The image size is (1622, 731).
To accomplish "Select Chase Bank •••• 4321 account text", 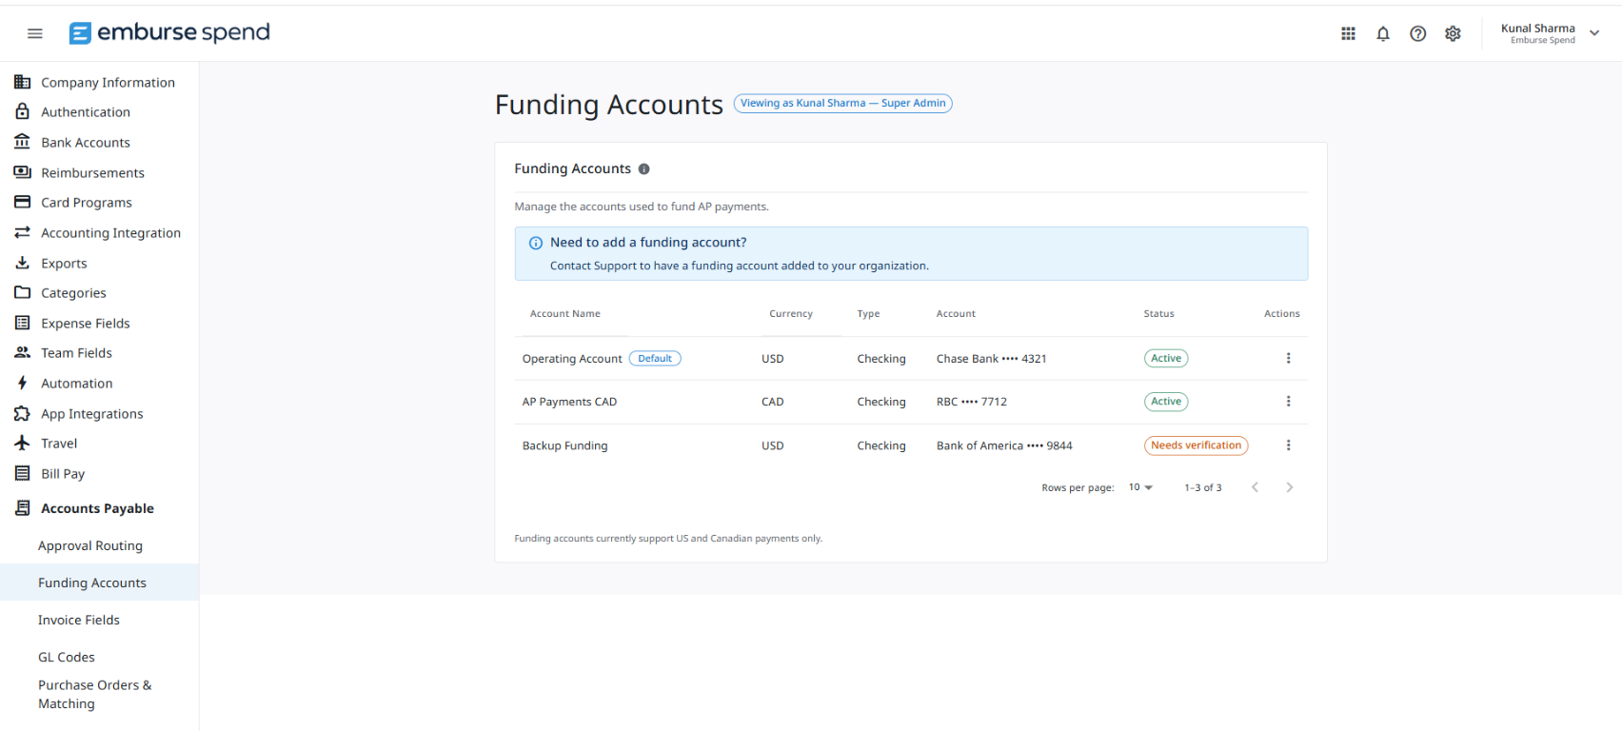I will click(x=991, y=359).
